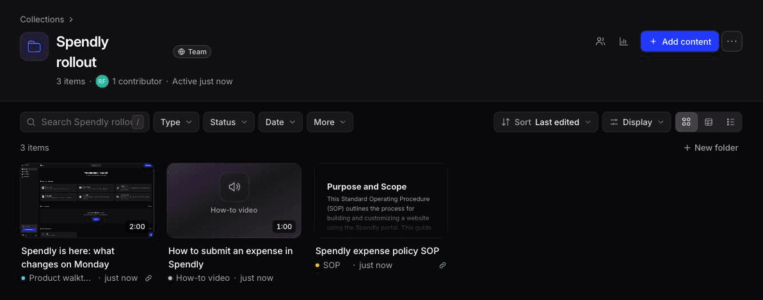Go to Collections breadcrumb

coord(42,19)
